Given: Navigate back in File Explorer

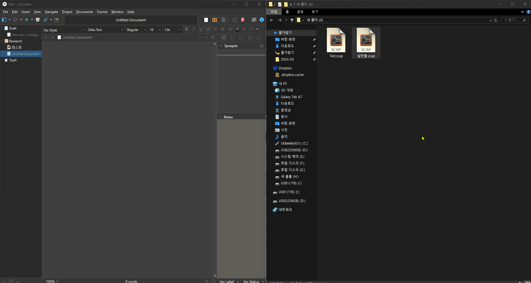Looking at the screenshot, I should (272, 20).
